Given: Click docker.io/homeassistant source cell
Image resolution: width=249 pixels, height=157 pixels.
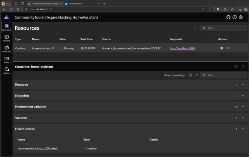Looking at the screenshot, I should [x=131, y=48].
